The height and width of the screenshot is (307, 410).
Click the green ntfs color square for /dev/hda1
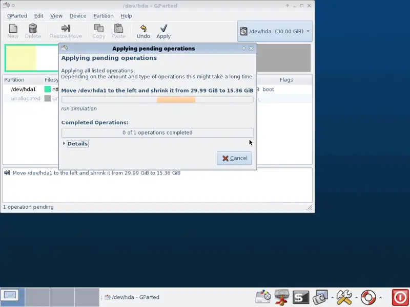pos(48,89)
